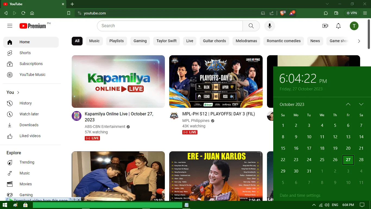Viewport: 371px width, 209px height.
Task: Select the Live filter chip
Action: [x=190, y=41]
